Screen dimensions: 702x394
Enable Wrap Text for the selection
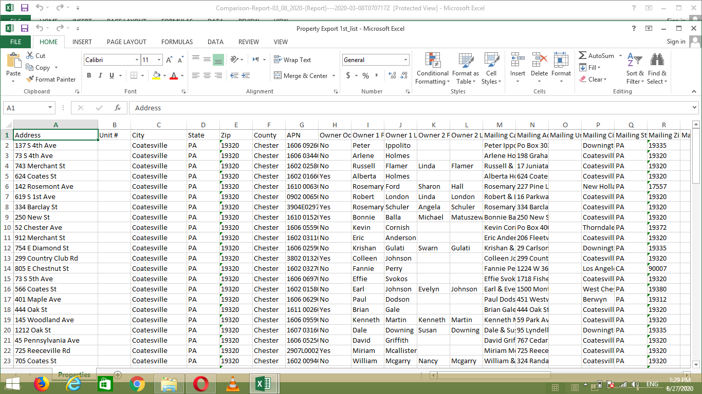click(293, 60)
